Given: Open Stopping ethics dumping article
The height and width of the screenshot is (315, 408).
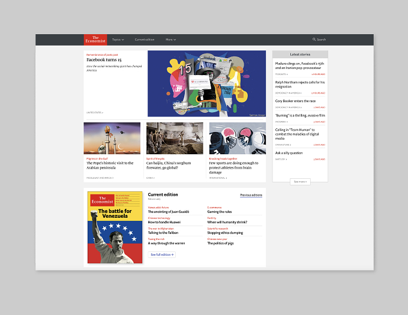Looking at the screenshot, I should pyautogui.click(x=225, y=233).
